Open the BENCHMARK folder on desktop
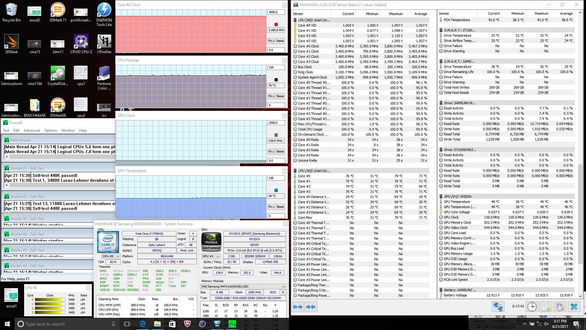 pos(34,108)
